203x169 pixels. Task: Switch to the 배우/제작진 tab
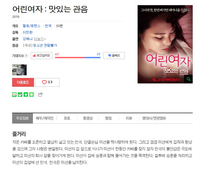pyautogui.click(x=45, y=118)
